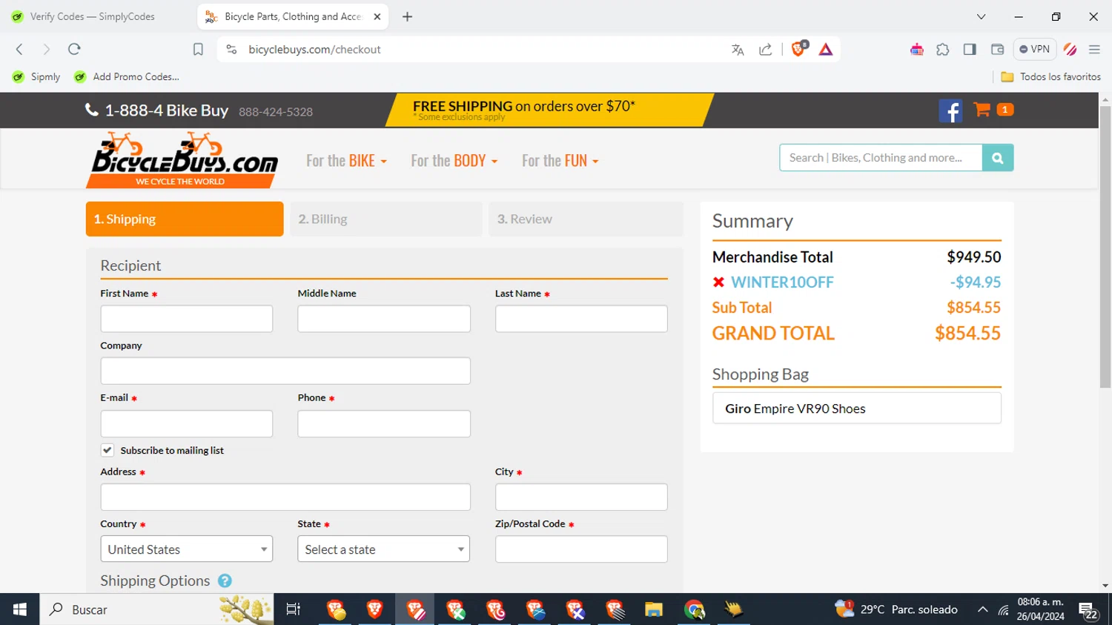Click the Middle Name input field
1112x625 pixels.
384,319
